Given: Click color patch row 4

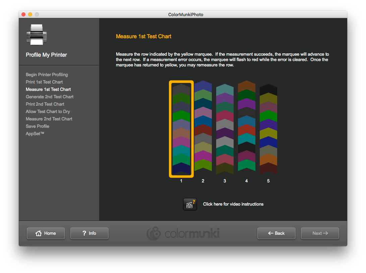Looking at the screenshot, I should (x=246, y=126).
